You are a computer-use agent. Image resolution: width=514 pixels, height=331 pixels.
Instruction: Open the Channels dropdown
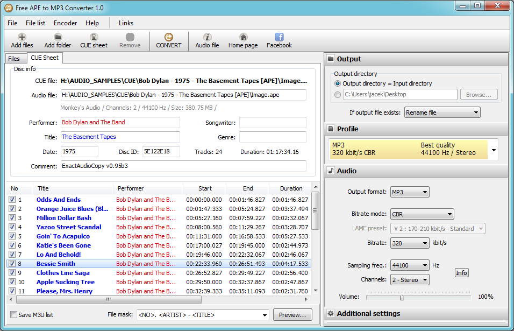coord(410,280)
